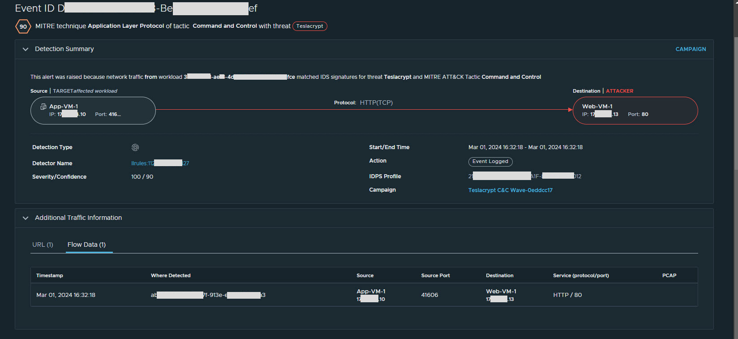Click the Event Logged action badge

point(490,162)
